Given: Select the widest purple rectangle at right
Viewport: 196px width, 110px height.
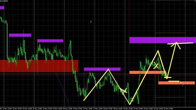Looking at the screenshot, I should (163, 40).
